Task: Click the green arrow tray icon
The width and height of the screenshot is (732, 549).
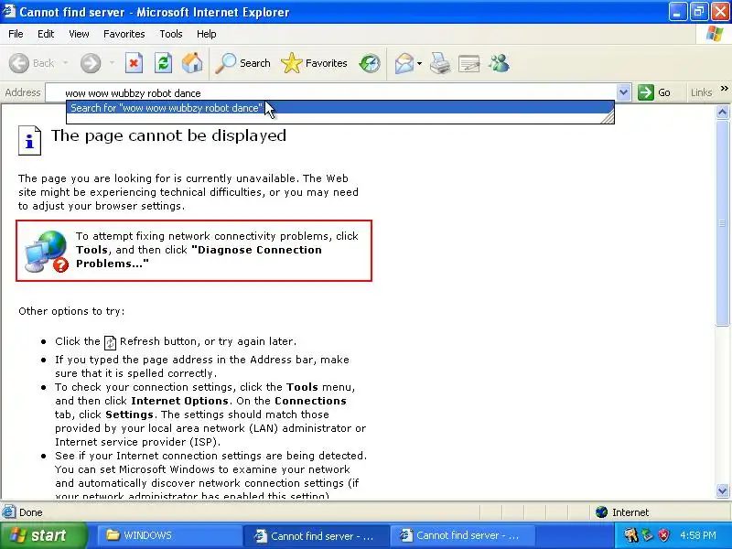Action: [648, 535]
